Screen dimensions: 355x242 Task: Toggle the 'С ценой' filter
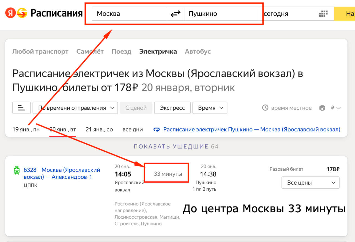(x=136, y=108)
